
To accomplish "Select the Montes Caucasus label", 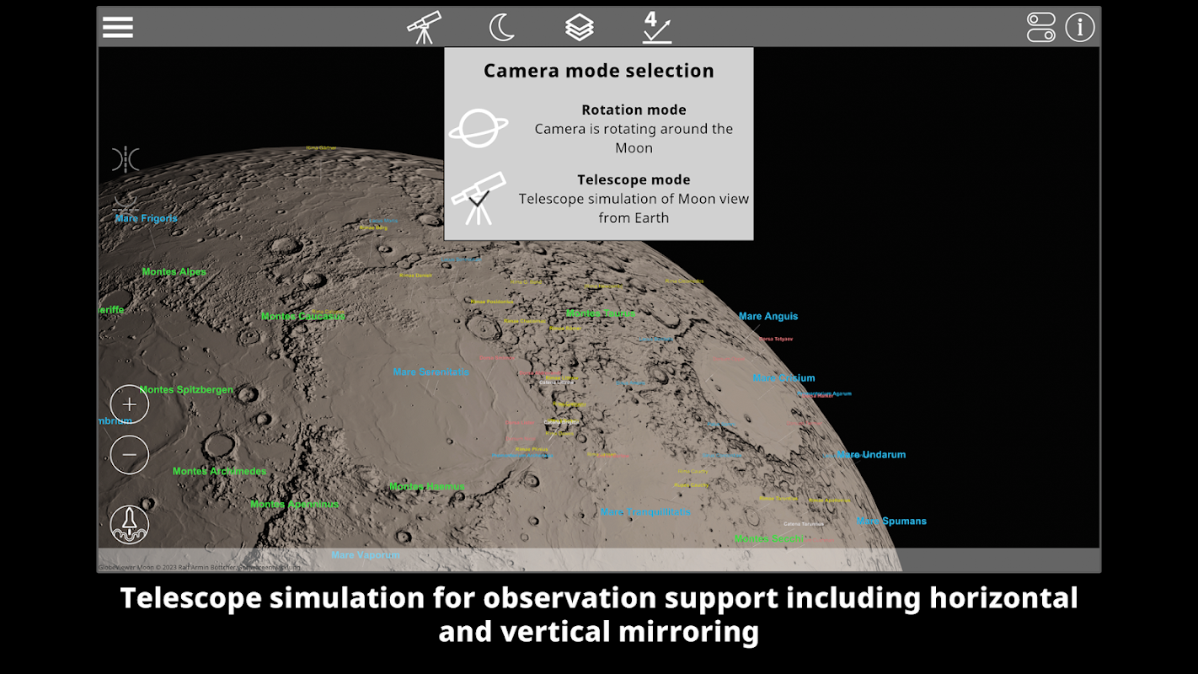I will pyautogui.click(x=303, y=316).
